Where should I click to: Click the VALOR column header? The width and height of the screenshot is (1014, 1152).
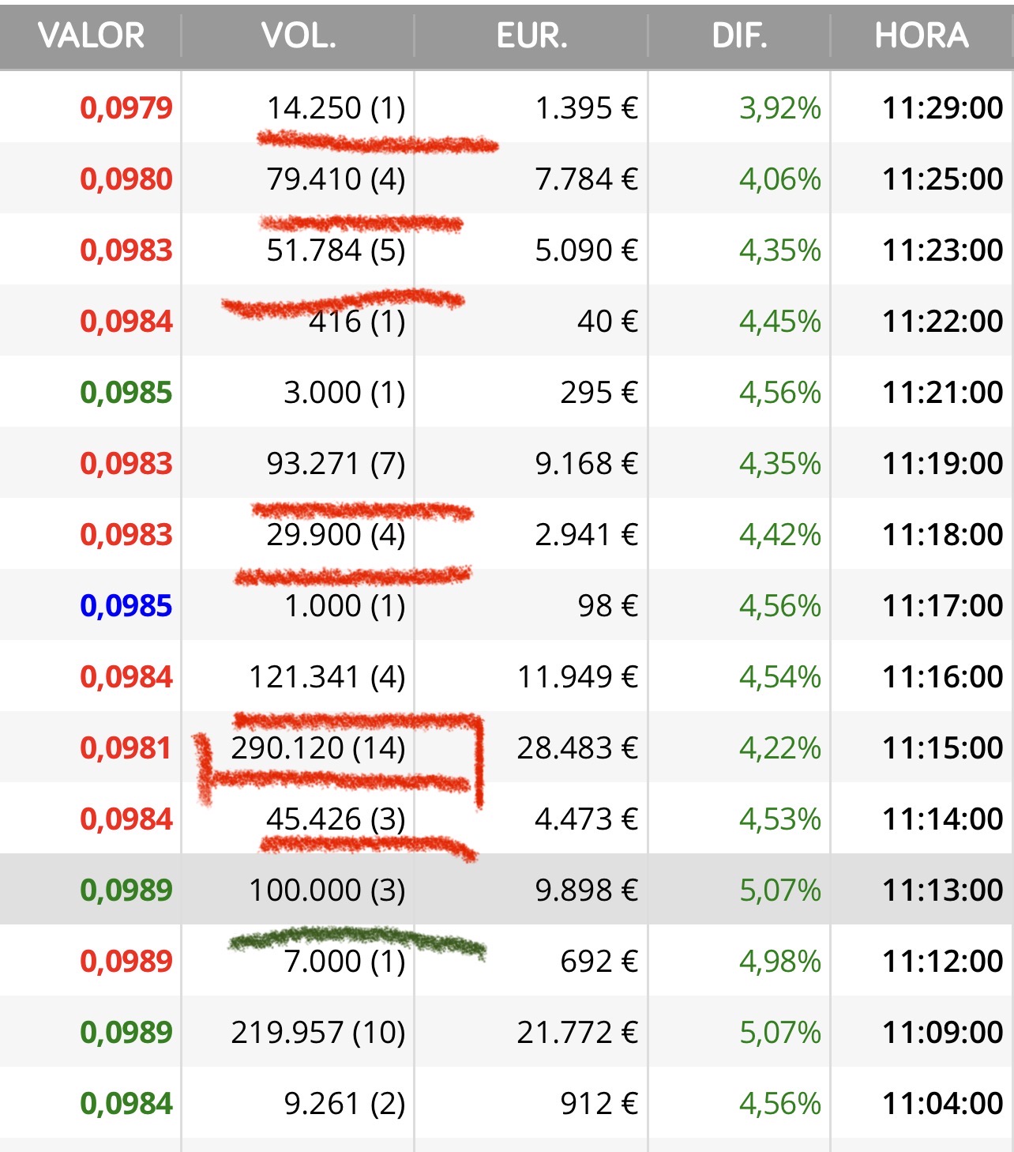click(x=91, y=36)
